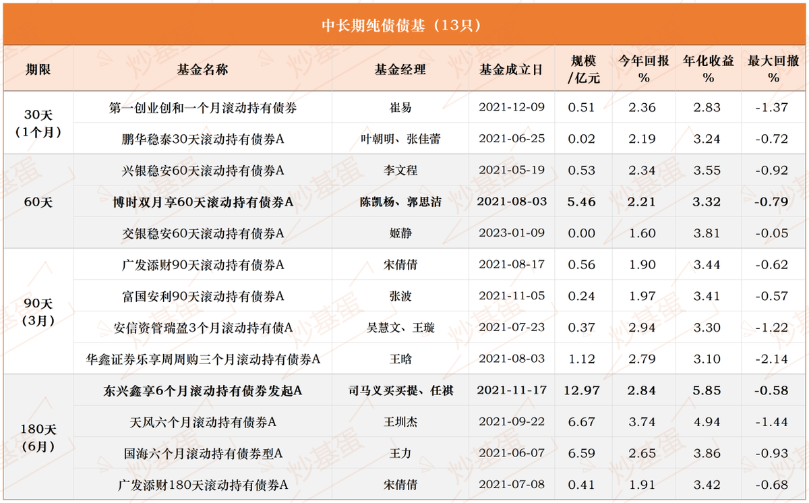The height and width of the screenshot is (503, 809).
Task: Click manager names 吴慧文、王璇
Action: point(400,328)
